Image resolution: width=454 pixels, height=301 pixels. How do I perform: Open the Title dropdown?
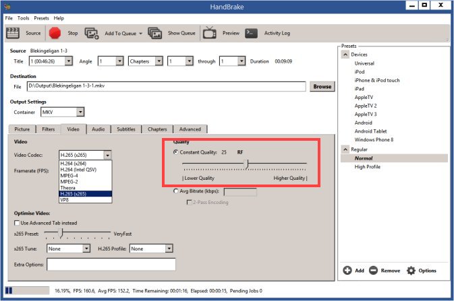tap(69, 61)
